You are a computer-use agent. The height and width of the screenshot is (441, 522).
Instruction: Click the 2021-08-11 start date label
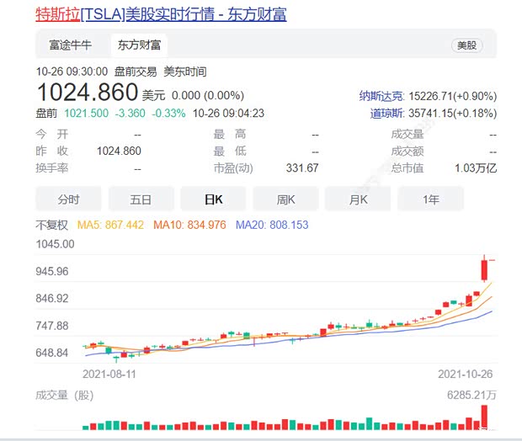point(109,371)
